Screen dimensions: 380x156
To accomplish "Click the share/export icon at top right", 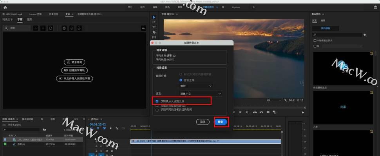I will (x=375, y=7).
